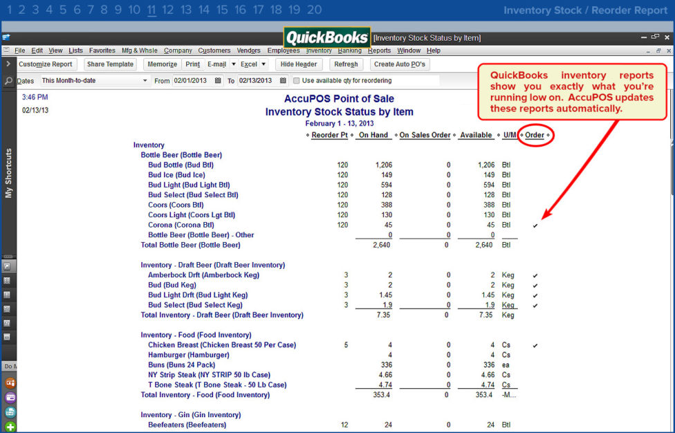675x433 pixels.
Task: Open the calendar picker for the From date
Action: point(218,80)
